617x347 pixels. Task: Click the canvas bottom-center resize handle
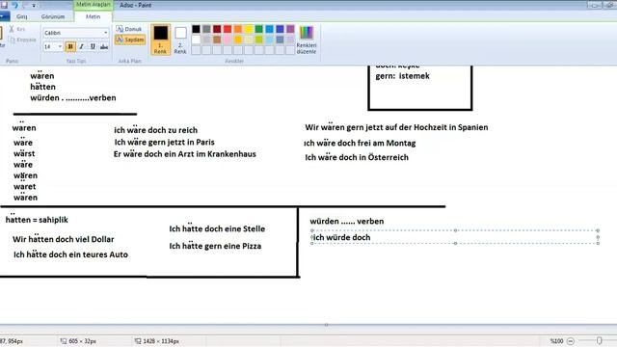click(326, 325)
